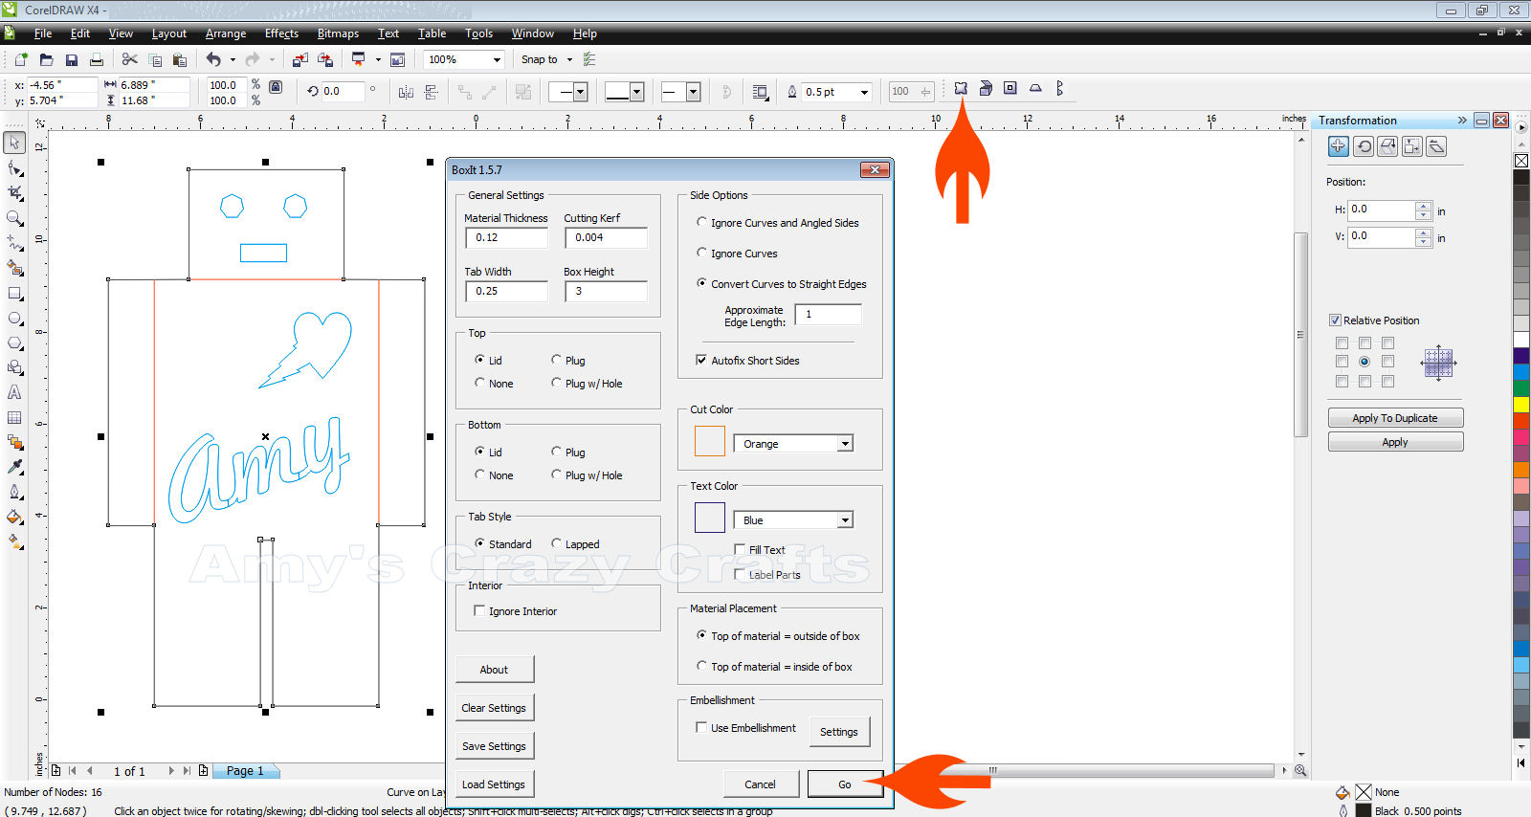1531x817 pixels.
Task: Open the Embellishment Settings button
Action: coord(839,732)
